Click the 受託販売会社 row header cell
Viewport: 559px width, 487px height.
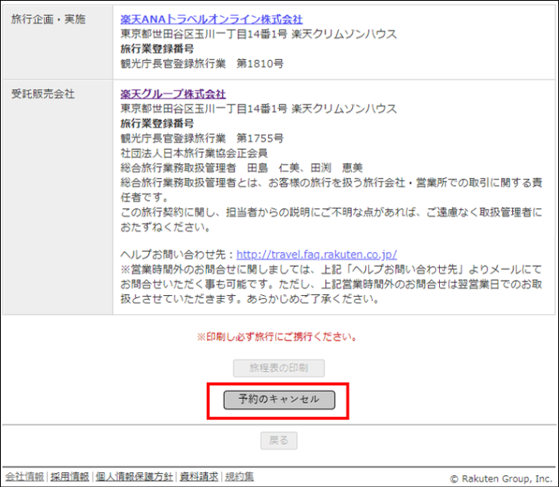(43, 95)
